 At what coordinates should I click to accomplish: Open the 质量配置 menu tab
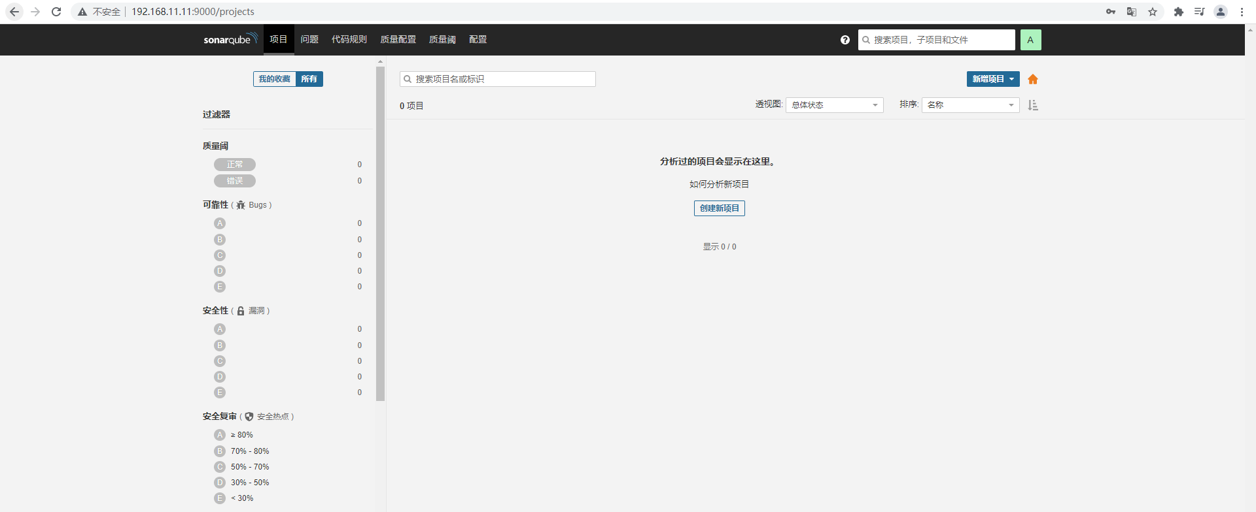(x=398, y=40)
